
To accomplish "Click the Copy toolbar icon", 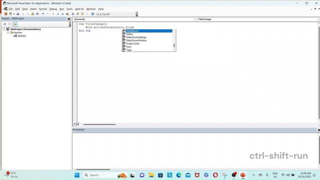I will (x=28, y=14).
